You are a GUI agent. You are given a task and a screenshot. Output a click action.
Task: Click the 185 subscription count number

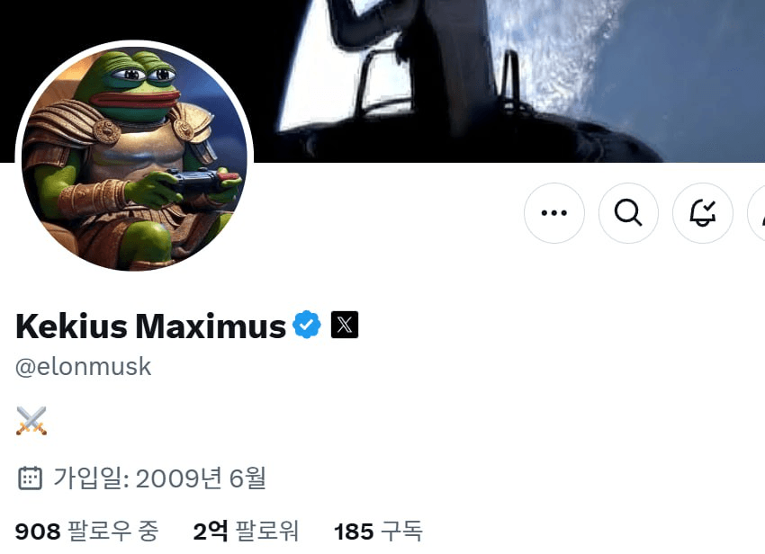354,532
